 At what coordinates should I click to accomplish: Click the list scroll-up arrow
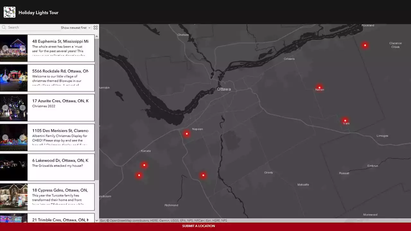(x=97, y=37)
